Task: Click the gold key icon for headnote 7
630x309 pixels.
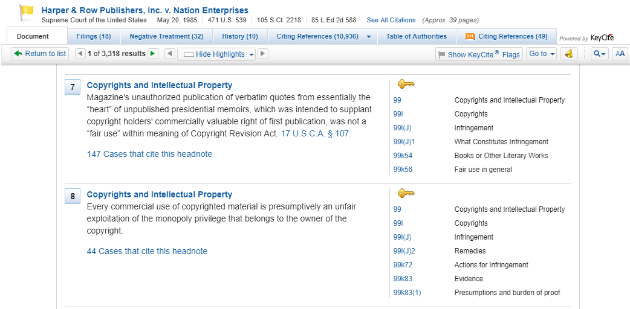Action: [406, 84]
